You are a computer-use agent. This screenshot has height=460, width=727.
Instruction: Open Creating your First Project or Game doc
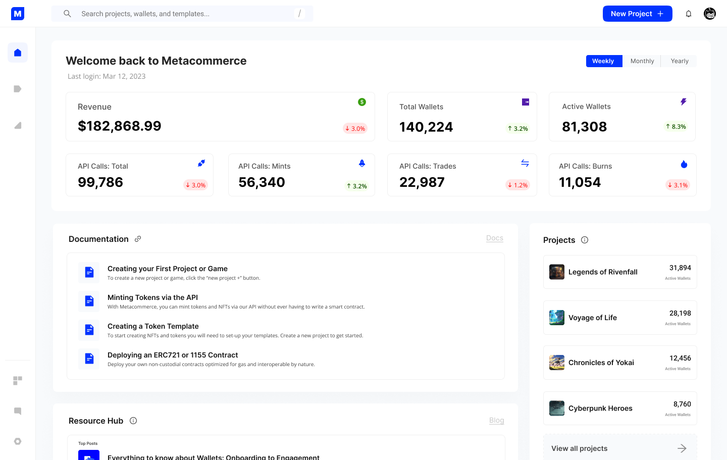[168, 269]
